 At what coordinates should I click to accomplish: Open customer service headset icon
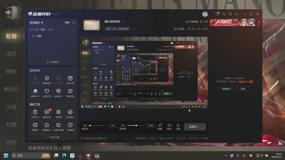pos(224,14)
